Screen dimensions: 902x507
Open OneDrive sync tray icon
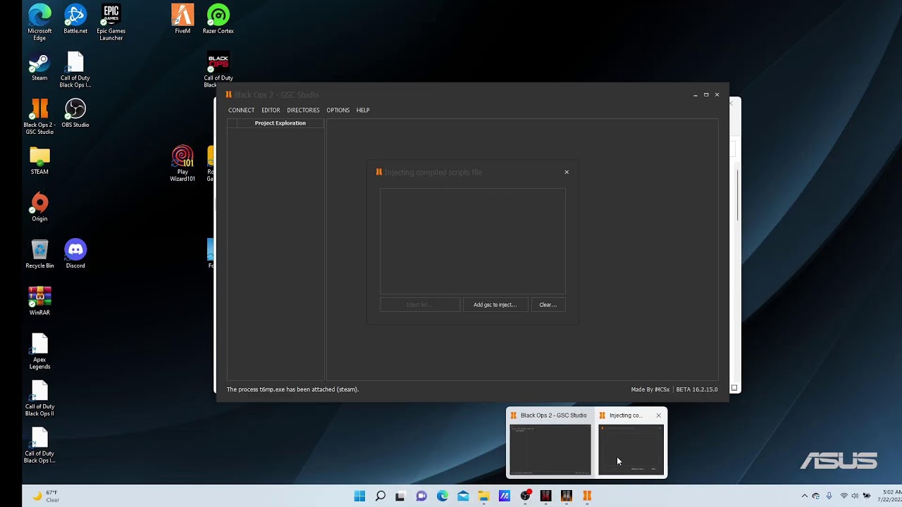coord(816,496)
